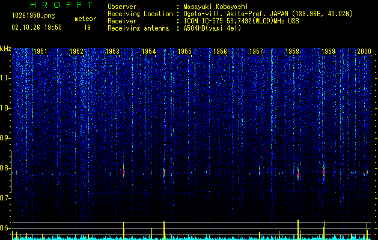Click the red meteor echo after 1954
The width and height of the screenshot is (378, 240).
pyautogui.click(x=164, y=173)
